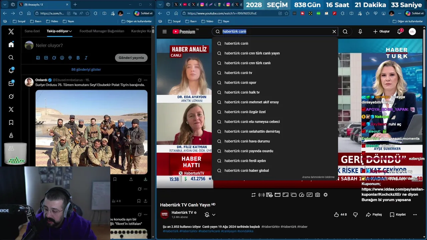Open X Bookmarks icon in sidebar
427x240 pixels.
[x=11, y=123]
